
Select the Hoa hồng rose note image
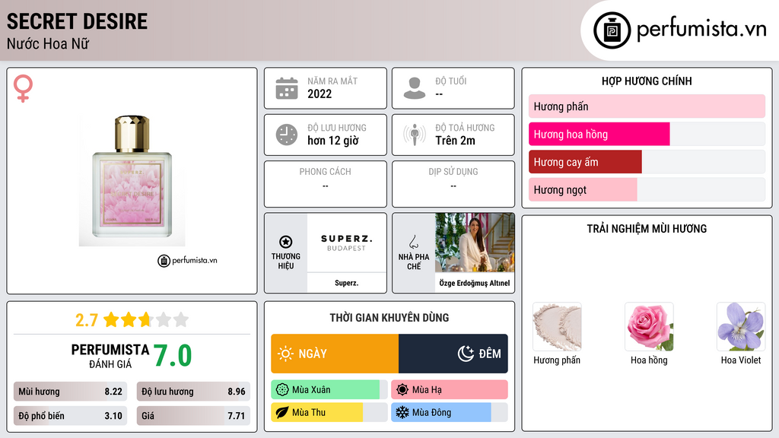pos(649,327)
